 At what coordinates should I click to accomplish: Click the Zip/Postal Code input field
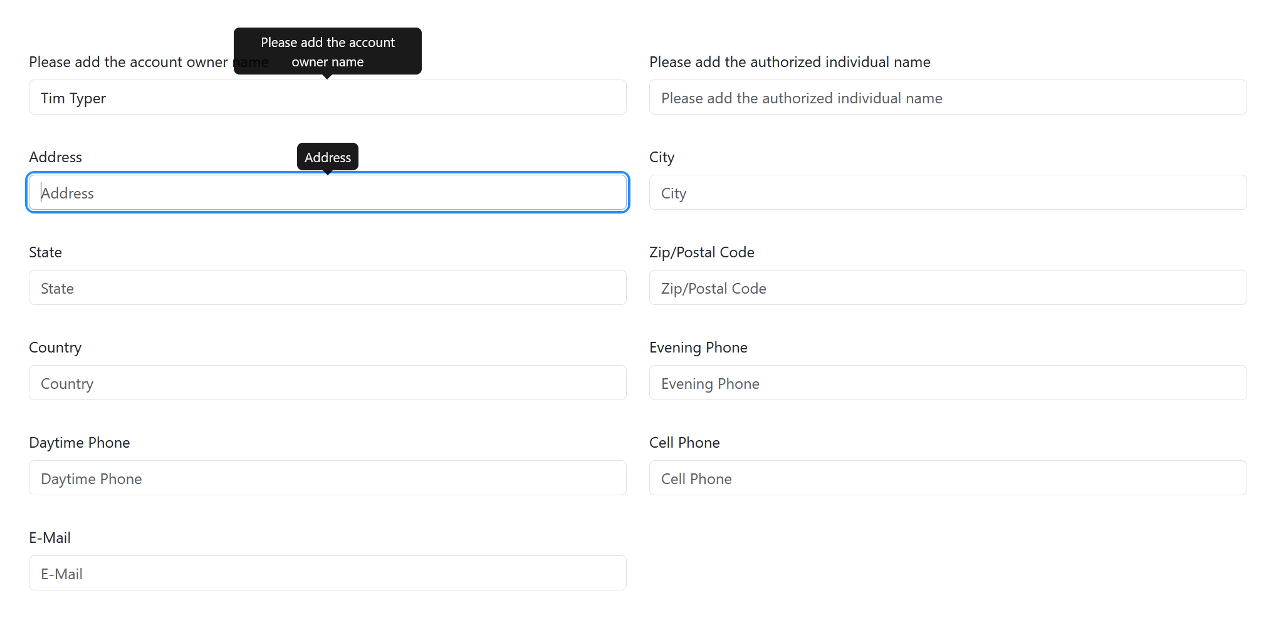coord(947,287)
